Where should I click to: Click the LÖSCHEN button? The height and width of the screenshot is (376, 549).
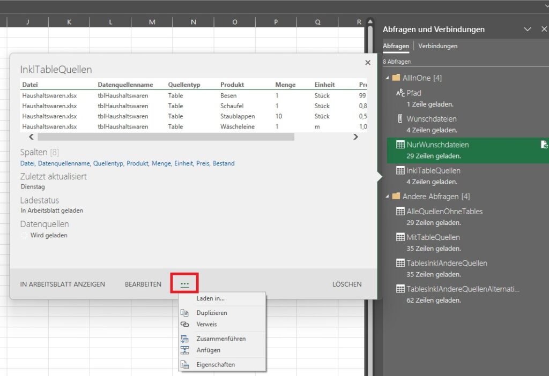347,284
